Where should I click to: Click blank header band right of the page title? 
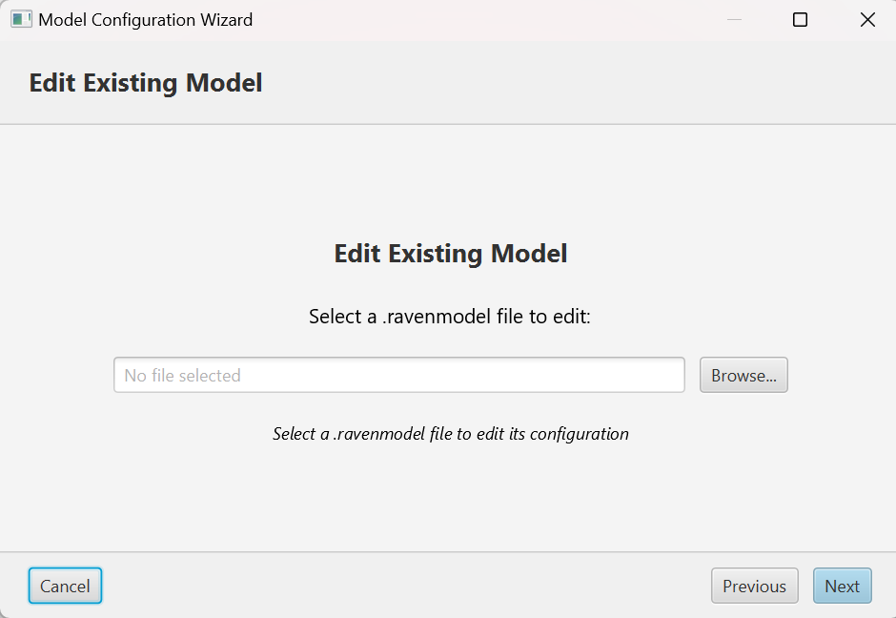(x=572, y=82)
